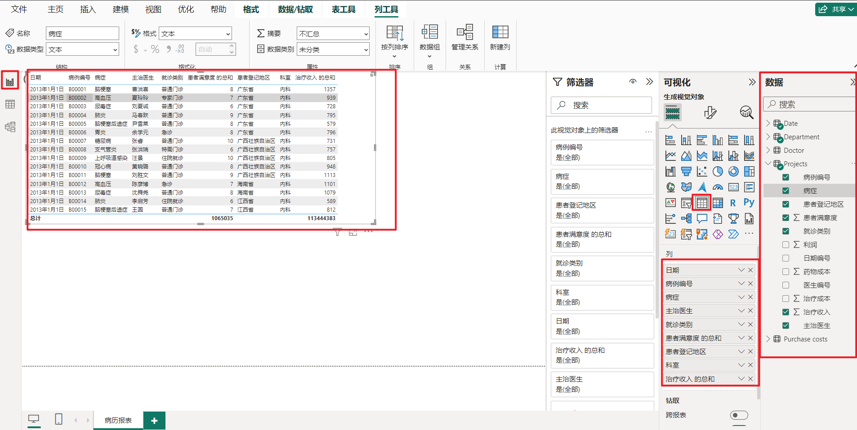Screen dimensions: 857x430
Task: Open Model view in left sidebar
Action: [10, 127]
